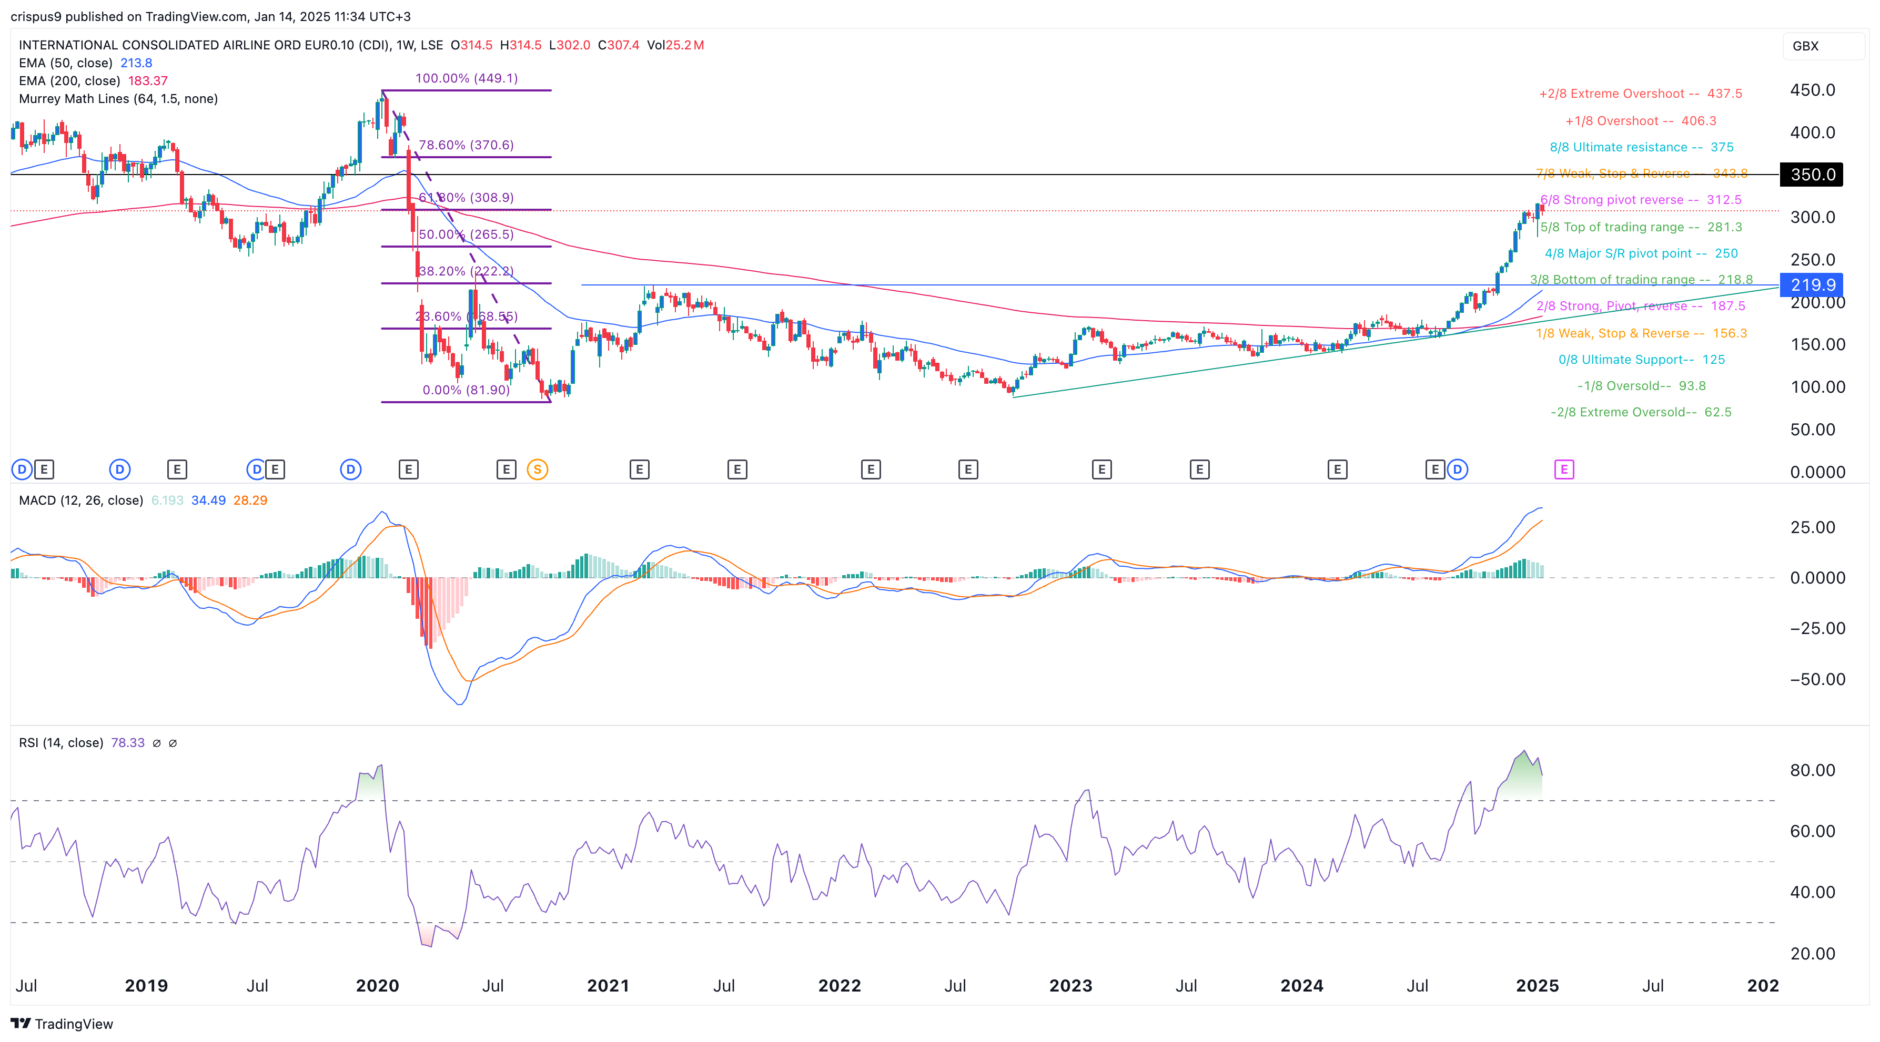
Task: Click the 450.0 price axis label
Action: tap(1812, 90)
